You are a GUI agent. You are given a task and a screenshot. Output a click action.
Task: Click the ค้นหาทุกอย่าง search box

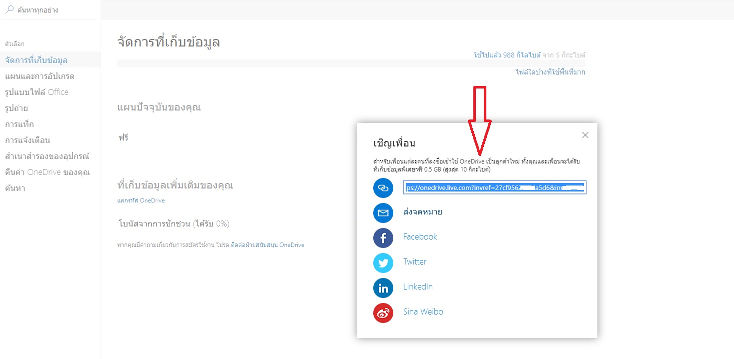[x=49, y=9]
